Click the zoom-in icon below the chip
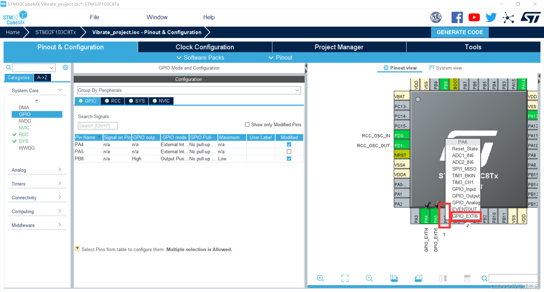The width and height of the screenshot is (544, 292). point(320,278)
